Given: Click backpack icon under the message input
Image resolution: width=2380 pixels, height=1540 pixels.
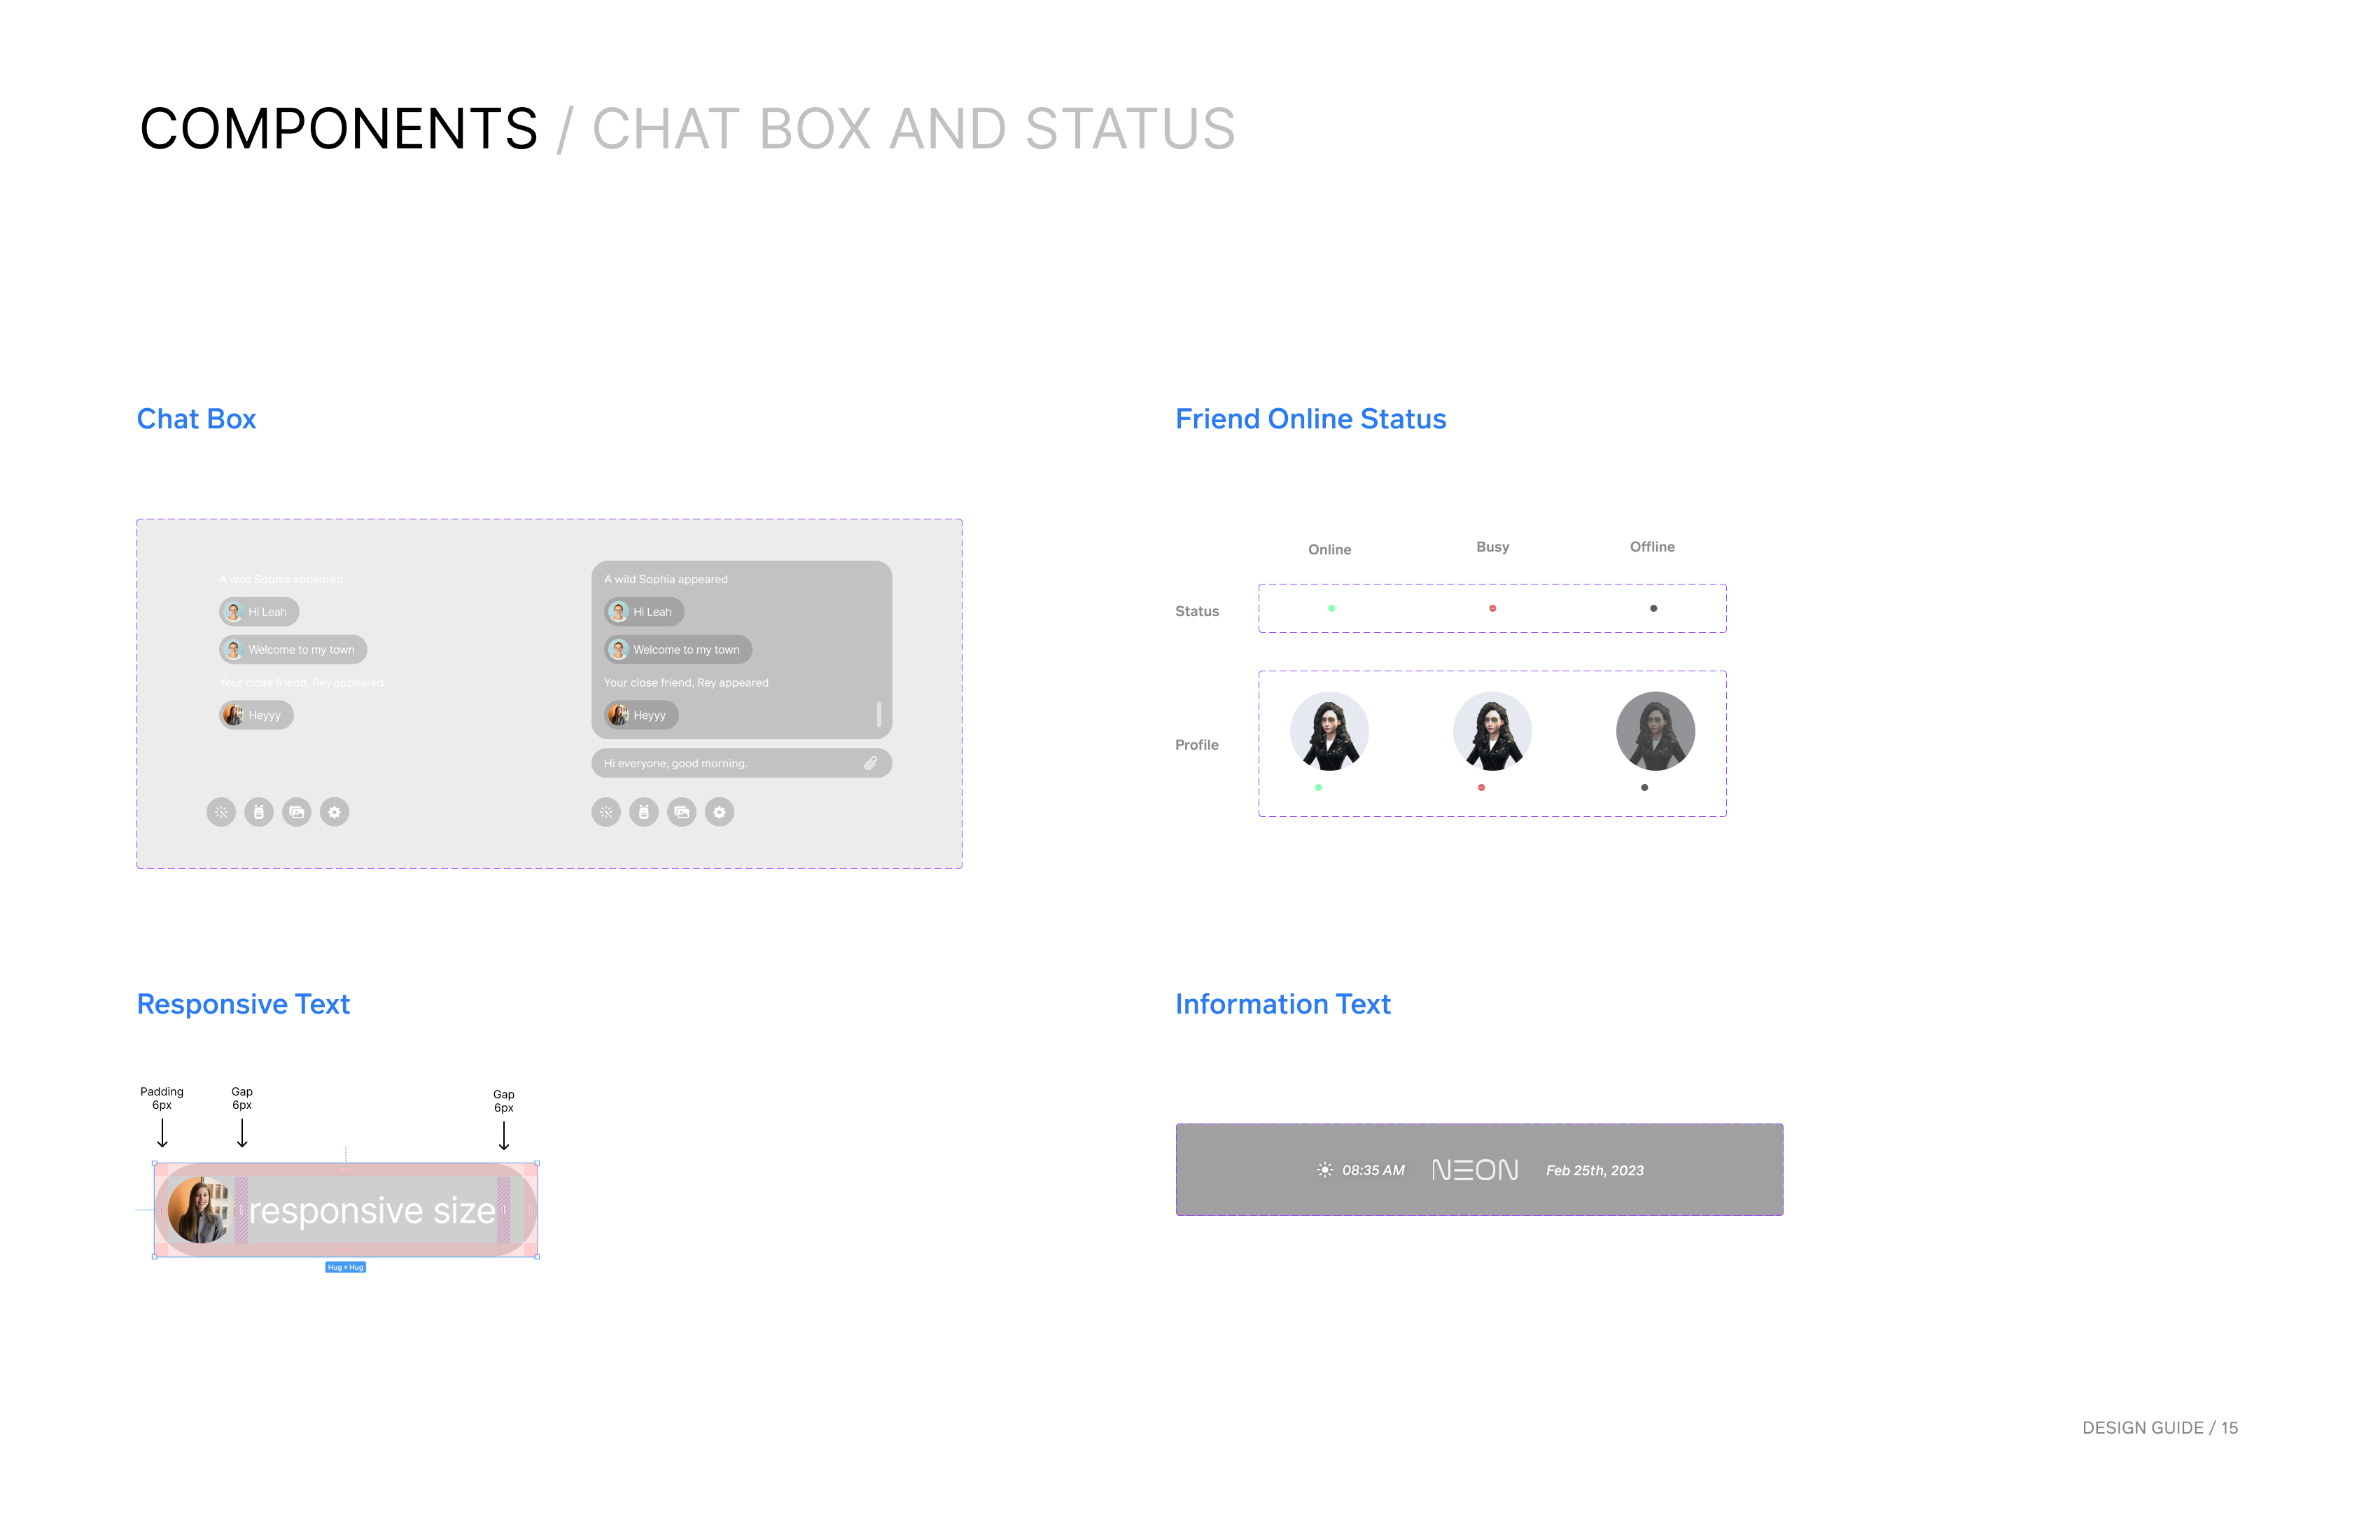Looking at the screenshot, I should pos(644,812).
